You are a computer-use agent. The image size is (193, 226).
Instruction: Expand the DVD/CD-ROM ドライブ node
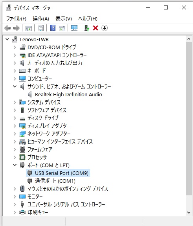point(15,47)
